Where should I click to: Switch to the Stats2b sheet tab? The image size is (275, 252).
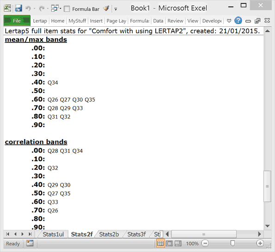[x=109, y=234]
